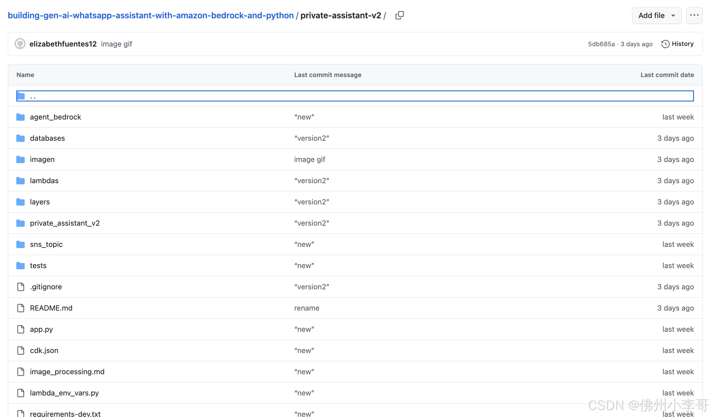710x417 pixels.
Task: Open the elizabethfuentes12 author link
Action: (63, 44)
